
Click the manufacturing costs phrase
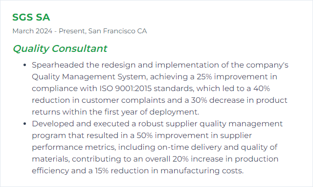click(202, 171)
